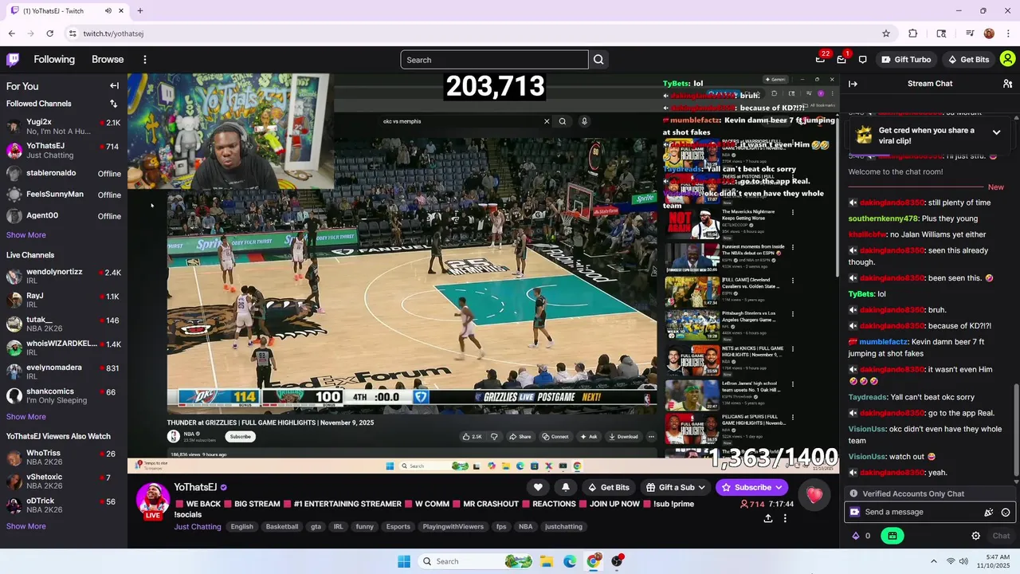Click the Twitch search input field
The width and height of the screenshot is (1020, 574).
coord(494,60)
